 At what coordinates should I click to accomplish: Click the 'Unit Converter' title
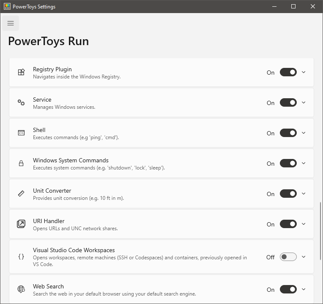(x=52, y=191)
